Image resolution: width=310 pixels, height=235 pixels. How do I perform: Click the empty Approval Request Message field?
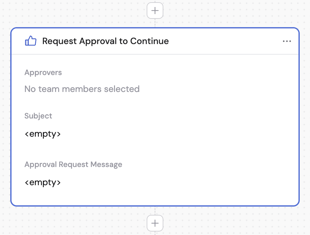pos(43,182)
